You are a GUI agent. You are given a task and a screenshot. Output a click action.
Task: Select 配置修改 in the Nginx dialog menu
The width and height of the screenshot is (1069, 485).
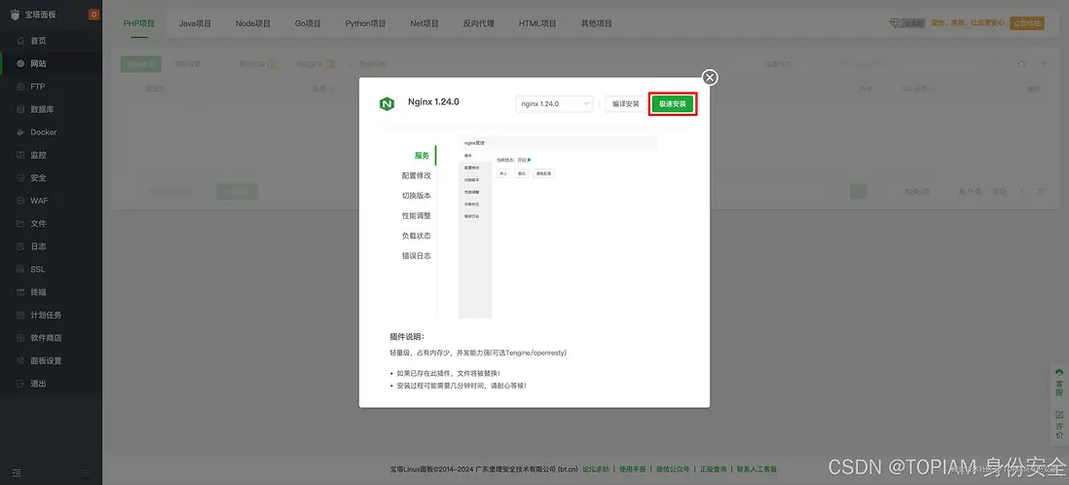pyautogui.click(x=416, y=176)
